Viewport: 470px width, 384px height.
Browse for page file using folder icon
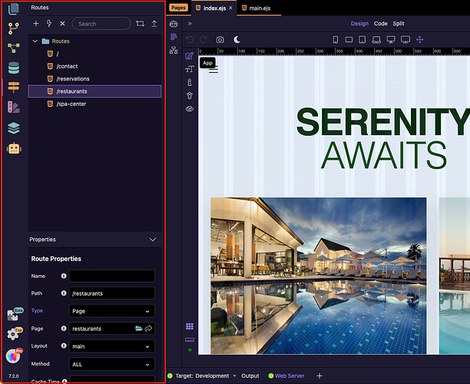(139, 329)
